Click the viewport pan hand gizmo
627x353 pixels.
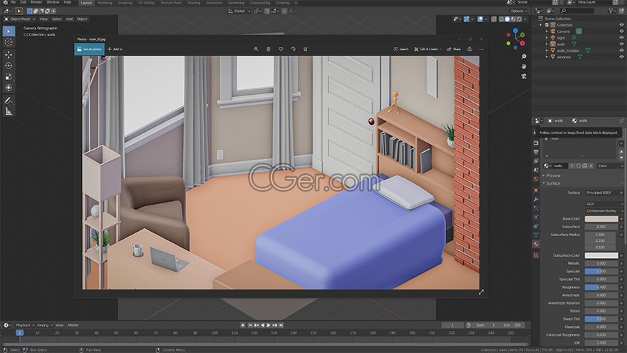pyautogui.click(x=524, y=66)
